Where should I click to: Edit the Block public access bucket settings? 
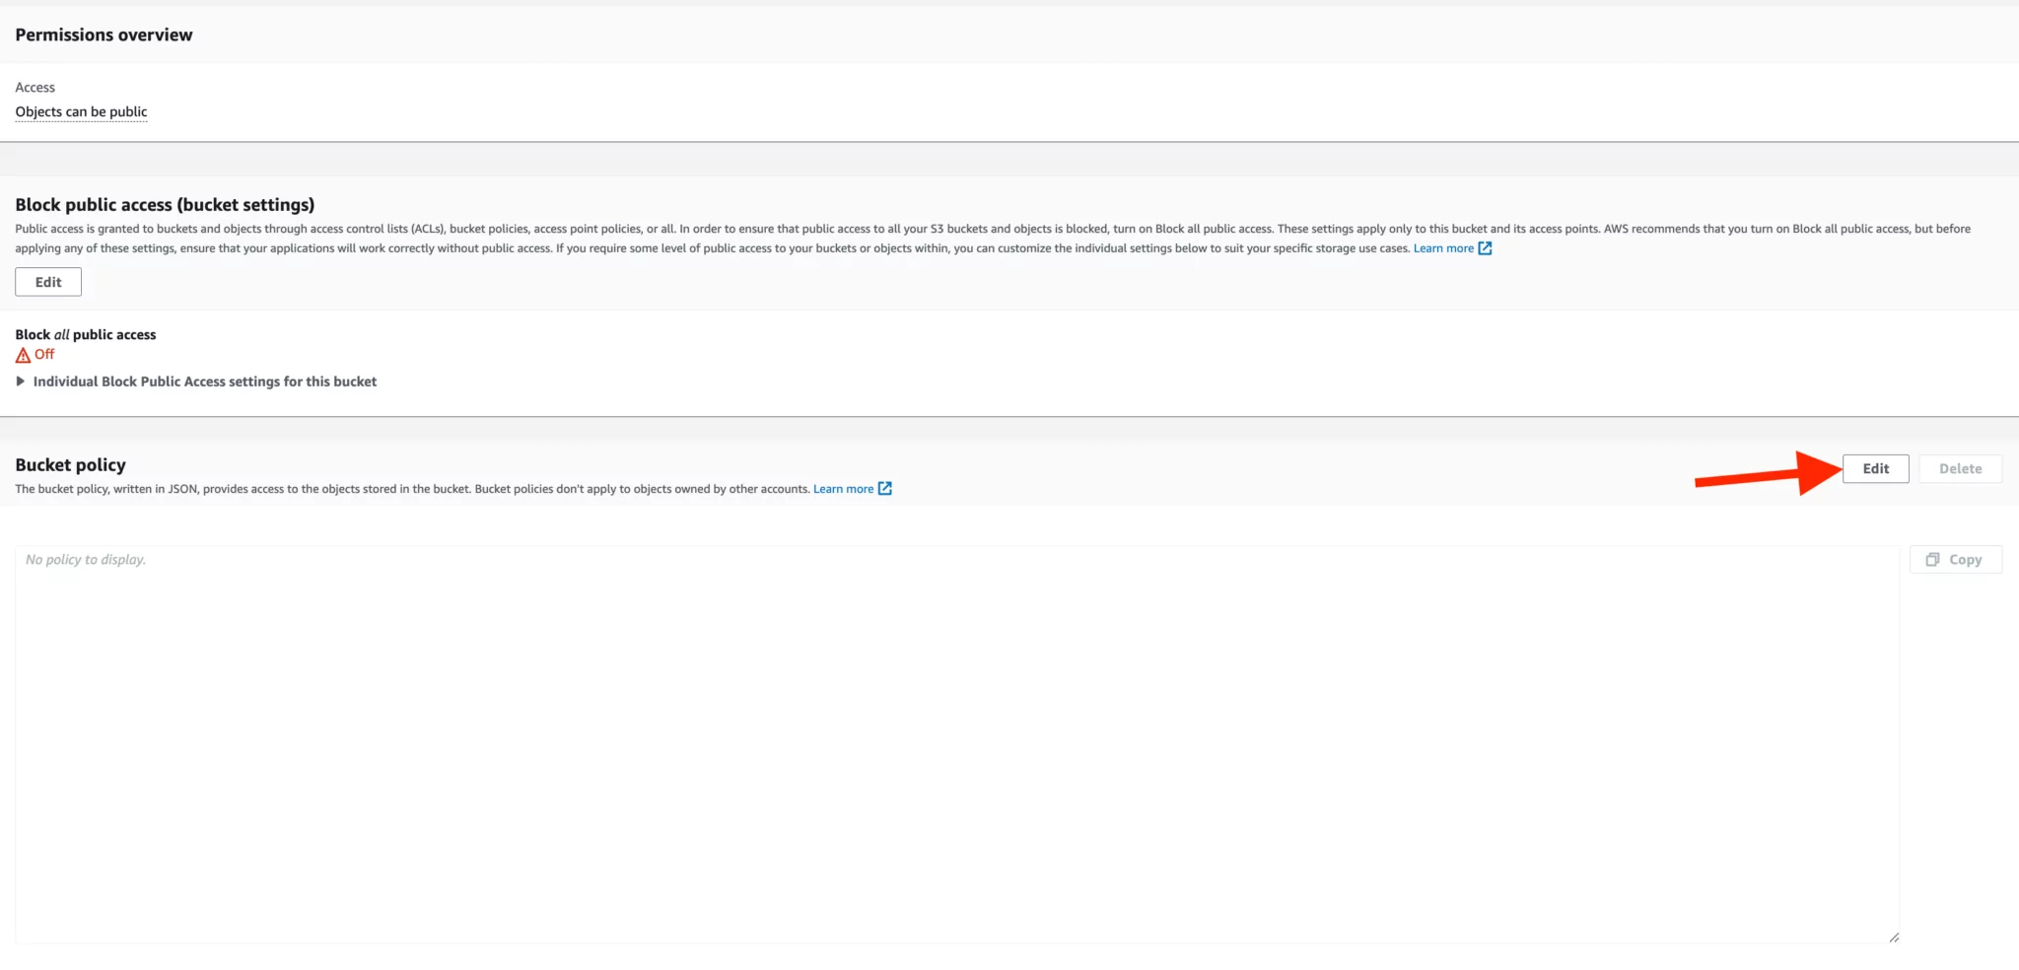click(48, 281)
